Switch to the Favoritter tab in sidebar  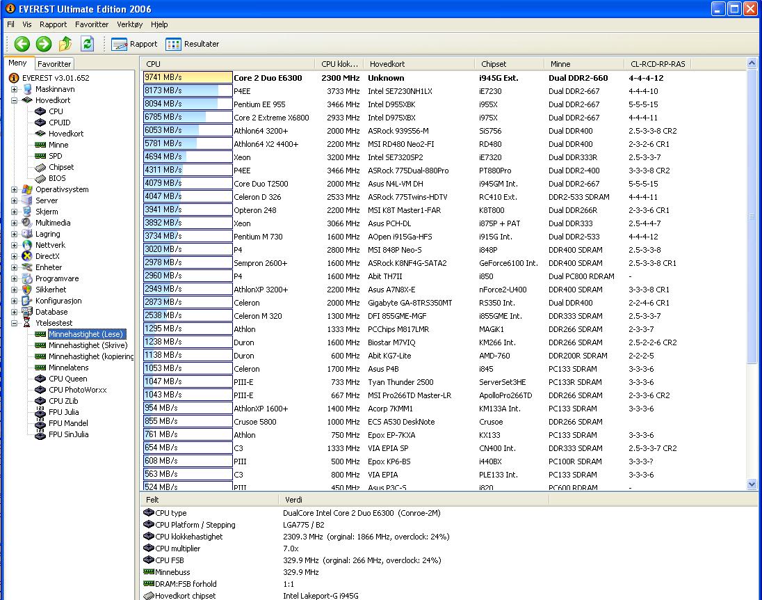(54, 64)
